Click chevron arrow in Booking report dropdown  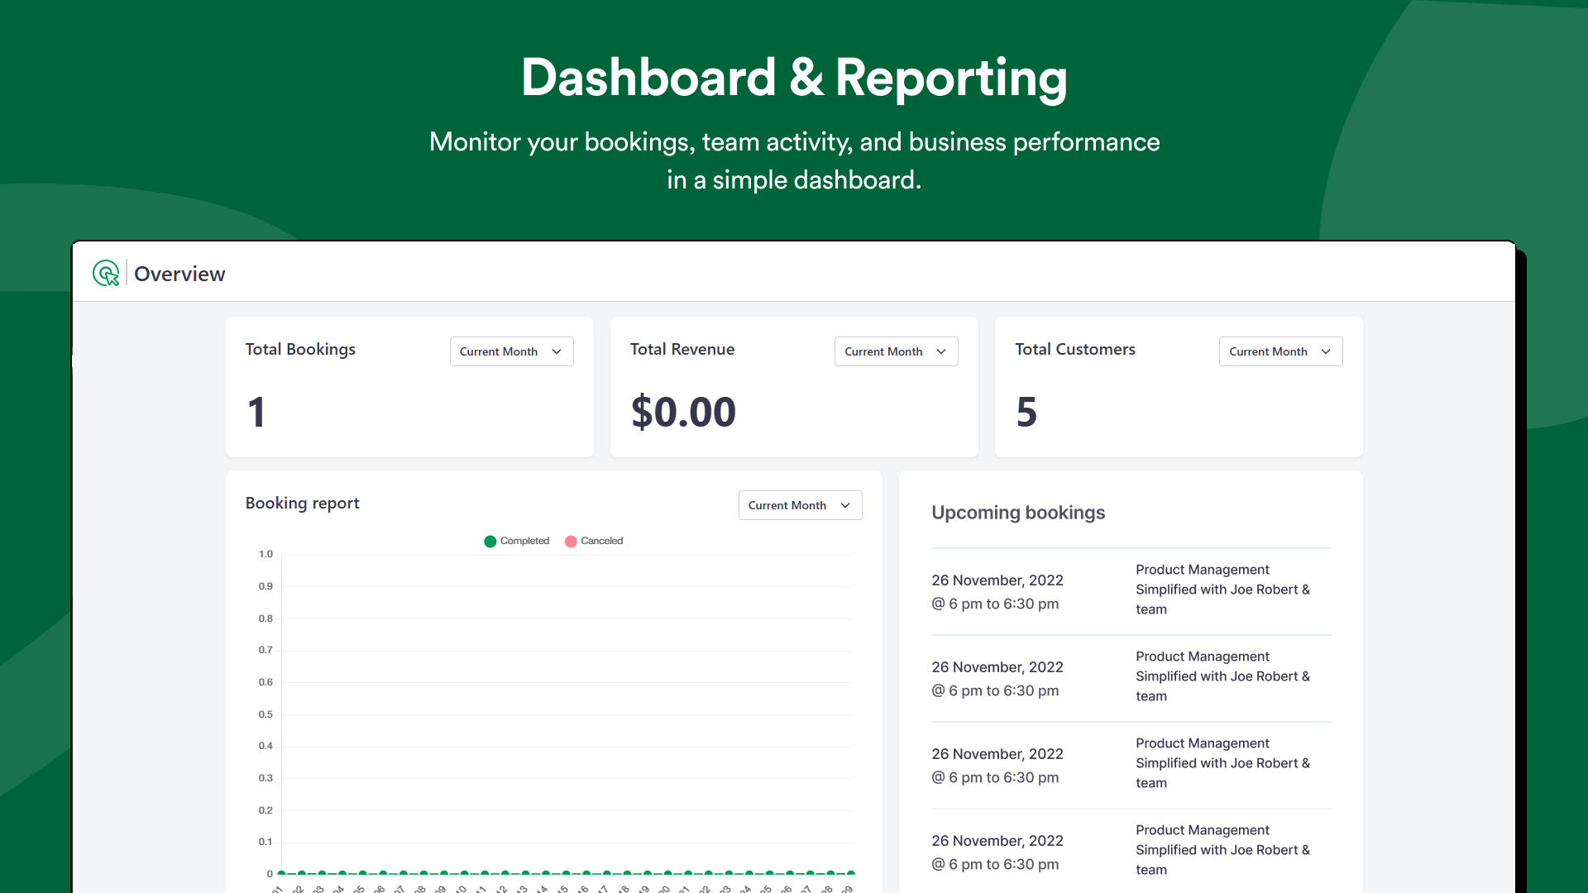(845, 505)
